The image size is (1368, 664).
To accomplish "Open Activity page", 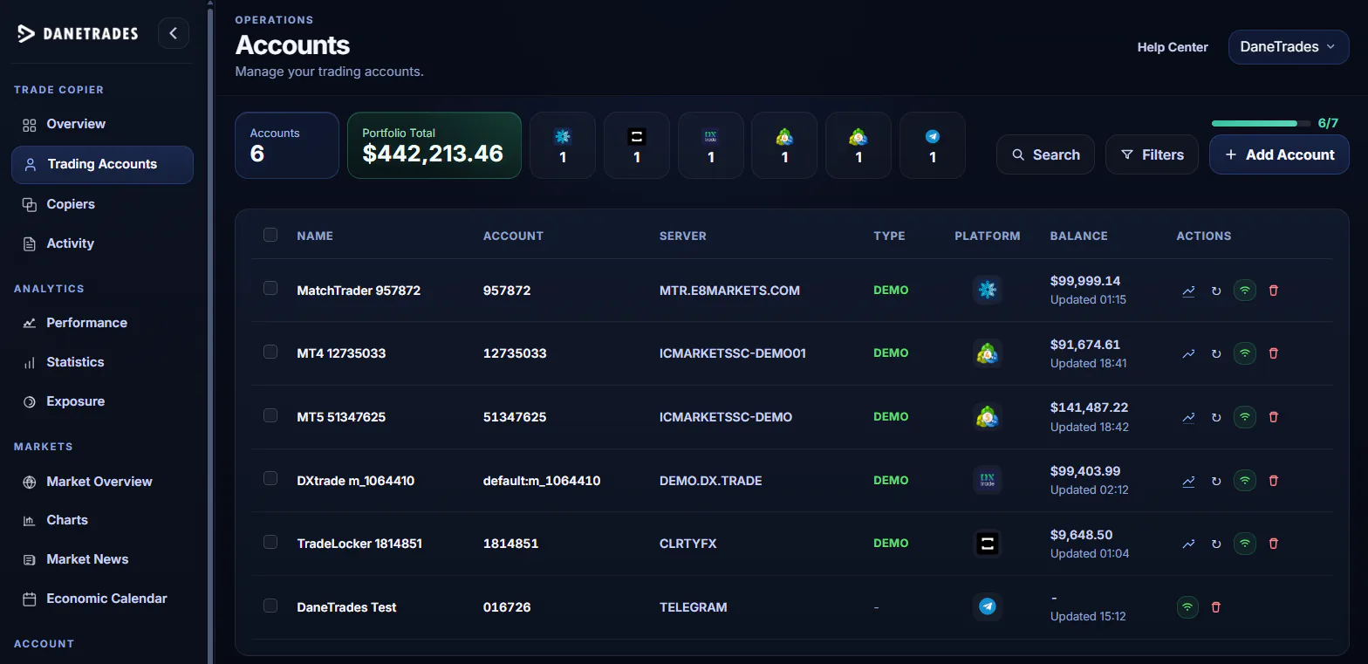I will (x=102, y=243).
